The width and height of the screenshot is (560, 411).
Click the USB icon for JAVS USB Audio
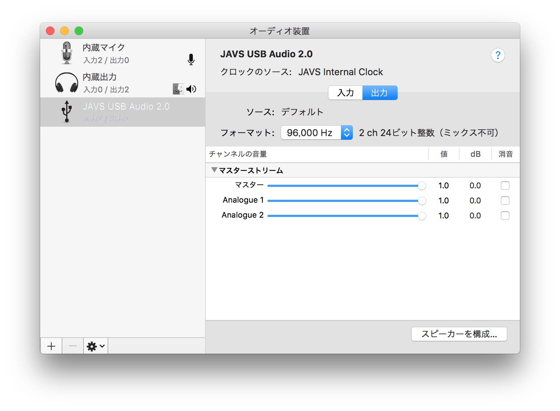(x=67, y=112)
